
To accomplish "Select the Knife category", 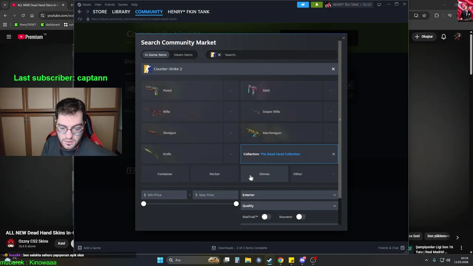I will pos(182,154).
